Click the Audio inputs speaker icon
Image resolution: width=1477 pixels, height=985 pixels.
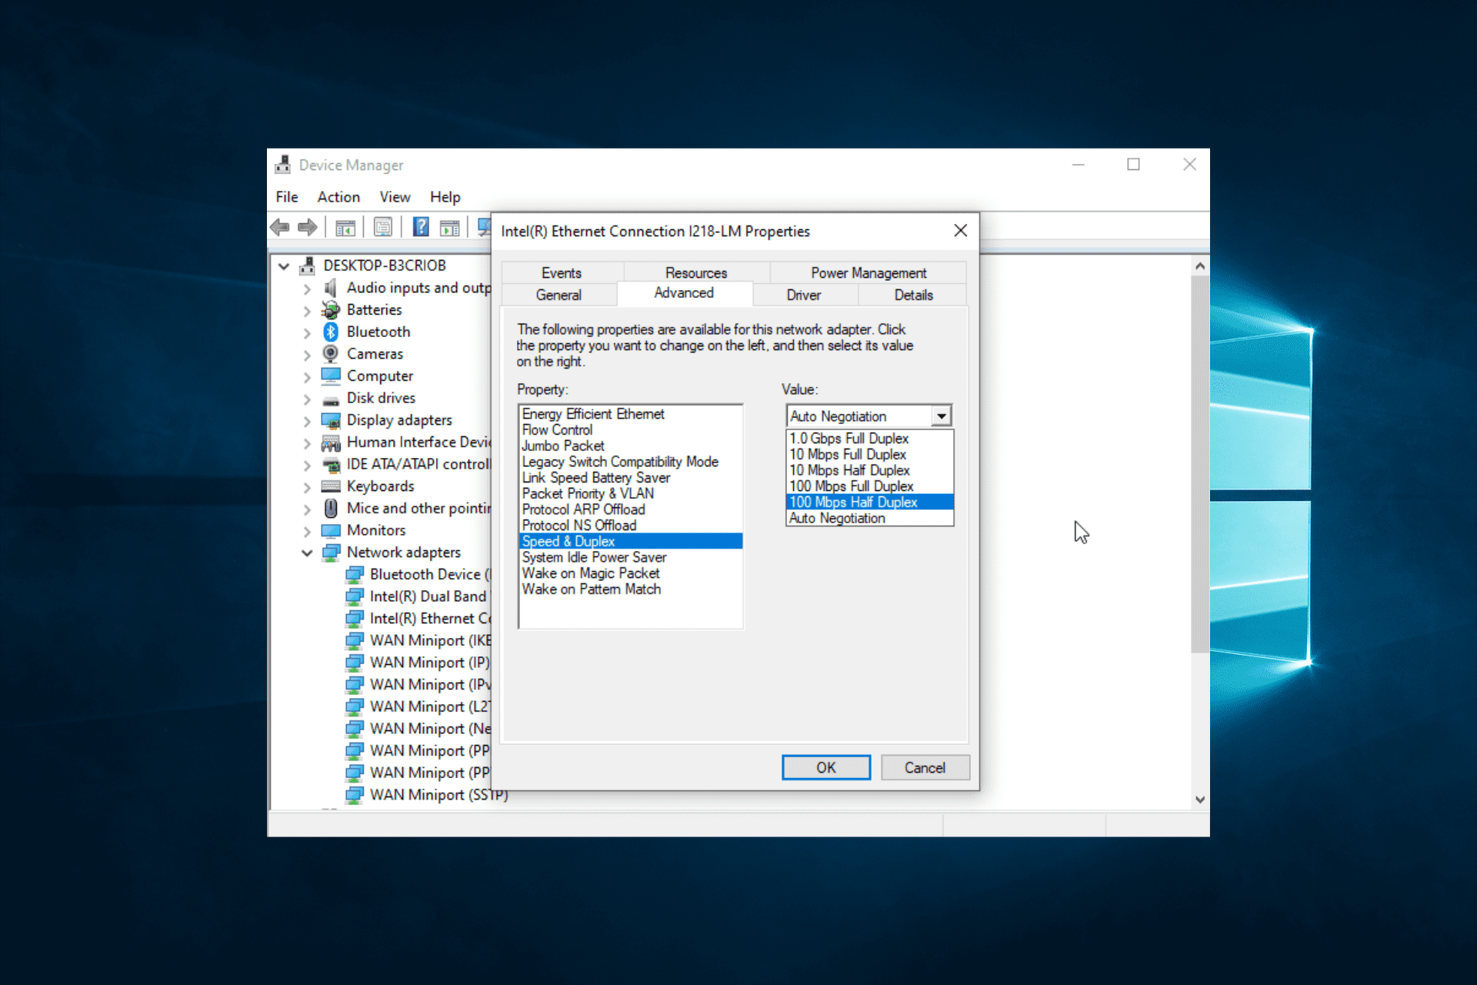pos(331,288)
